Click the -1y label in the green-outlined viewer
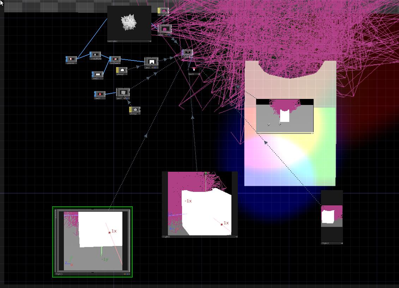The width and height of the screenshot is (399, 288). (x=104, y=259)
